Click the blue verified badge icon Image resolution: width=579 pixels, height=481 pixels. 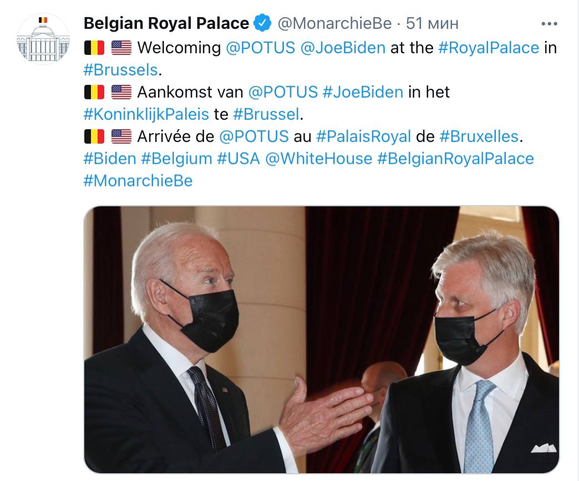click(x=262, y=23)
